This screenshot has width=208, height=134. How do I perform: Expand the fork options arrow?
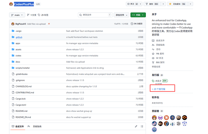tap(163, 4)
